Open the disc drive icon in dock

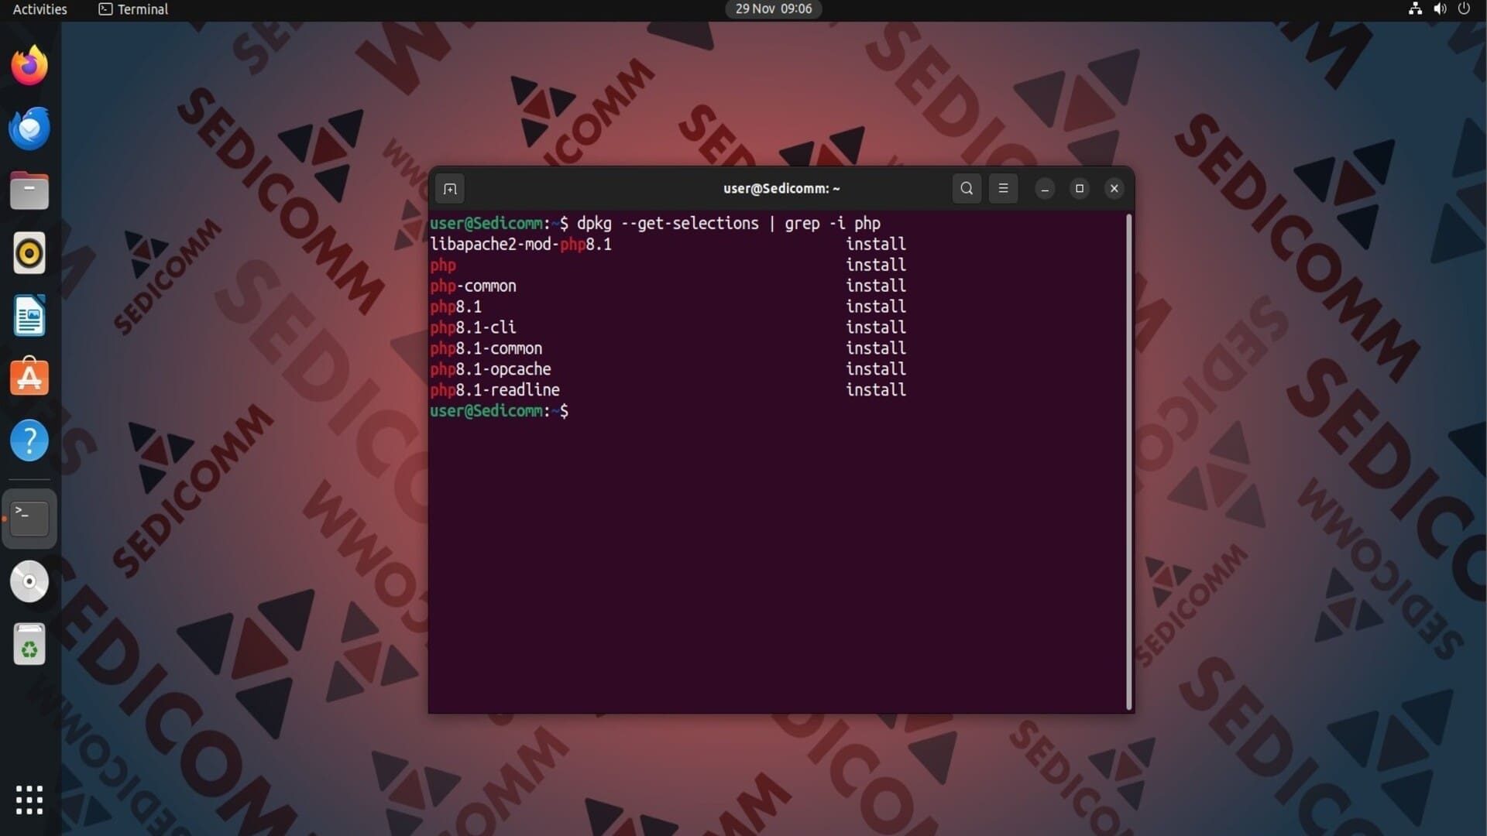click(x=29, y=581)
